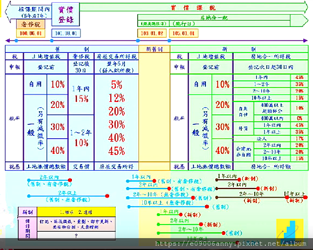Click the 10年以上（無奢侈稅）blue line label
The image size is (313, 250).
tap(167, 202)
